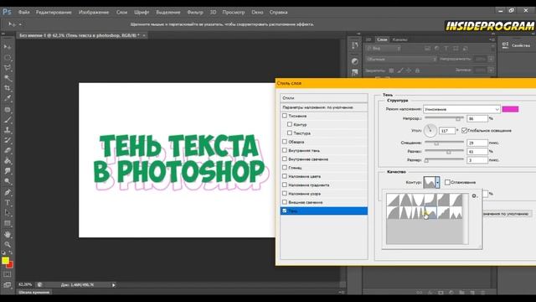
Task: Open the Изображение menu
Action: 94,12
